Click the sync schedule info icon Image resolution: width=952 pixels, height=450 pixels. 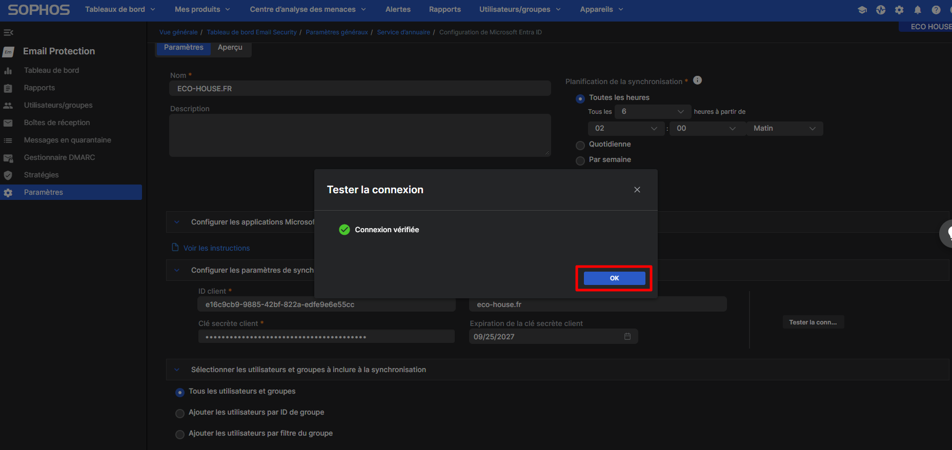point(697,80)
